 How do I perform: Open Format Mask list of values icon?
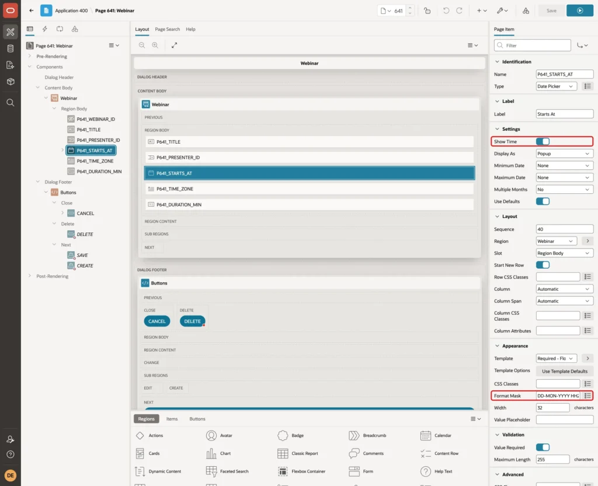coord(587,395)
